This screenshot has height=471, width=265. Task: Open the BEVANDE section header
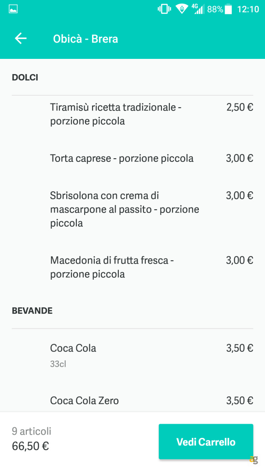(32, 310)
